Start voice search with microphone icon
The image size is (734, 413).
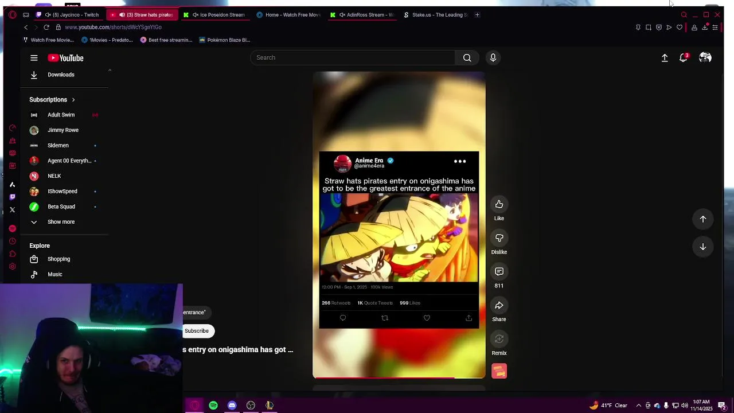click(x=493, y=57)
